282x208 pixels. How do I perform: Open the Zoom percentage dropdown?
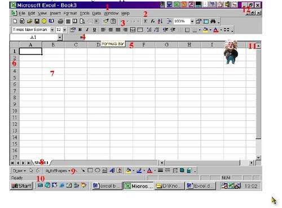click(192, 21)
